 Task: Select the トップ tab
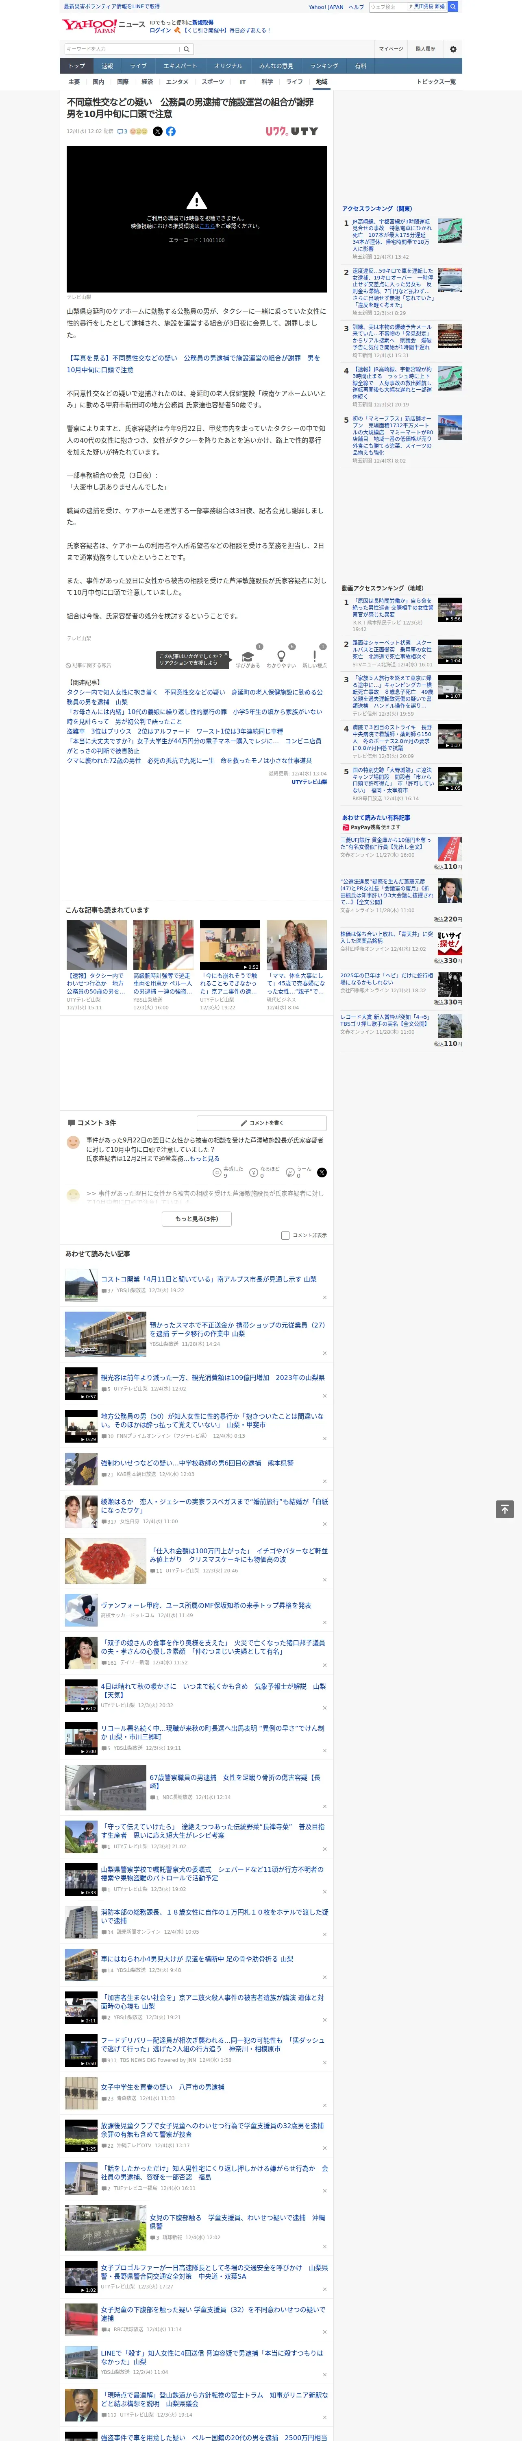(77, 66)
